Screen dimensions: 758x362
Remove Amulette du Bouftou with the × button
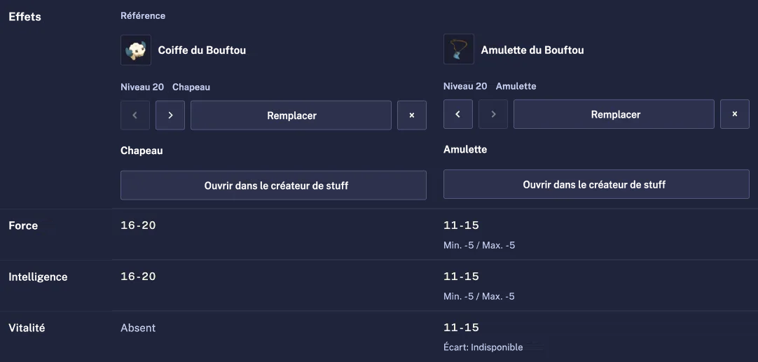point(735,114)
